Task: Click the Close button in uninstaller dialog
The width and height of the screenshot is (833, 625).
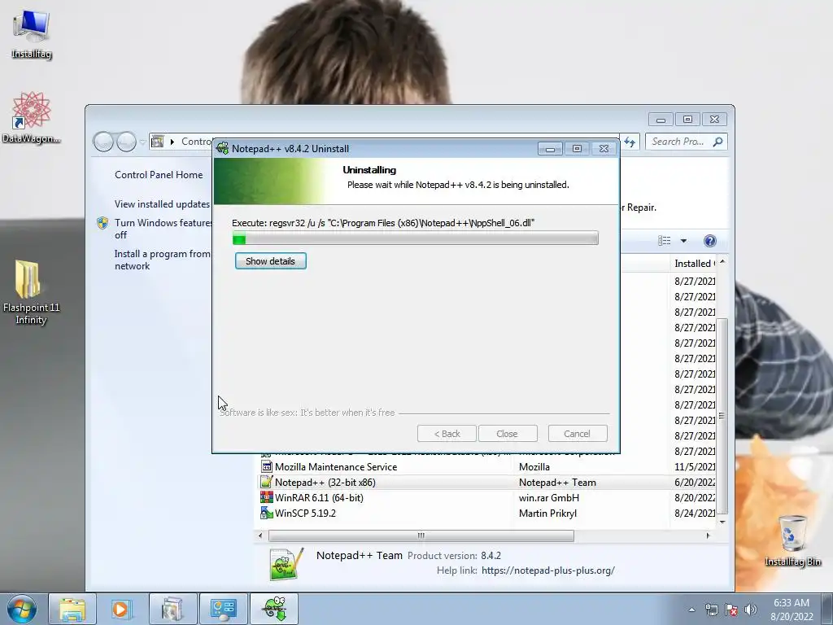Action: click(508, 434)
